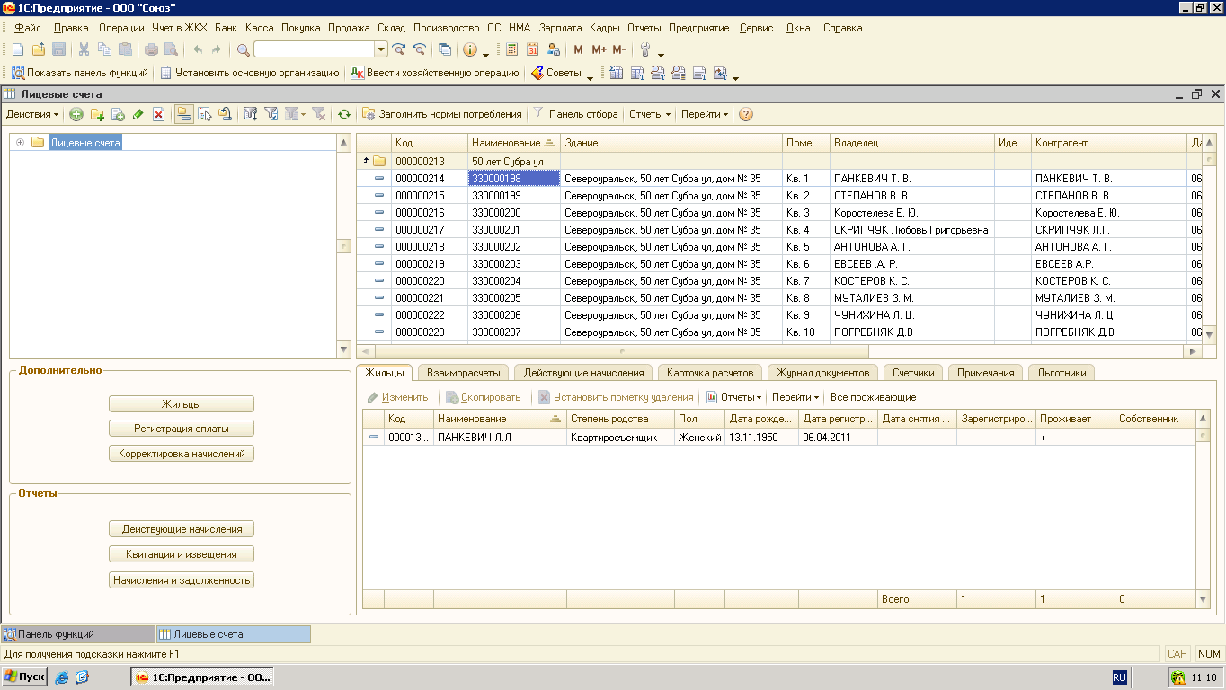Toggle the Все проживающие filter
The height and width of the screenshot is (690, 1226).
coord(873,397)
